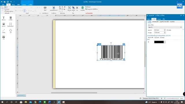The height and width of the screenshot is (104, 185).
Task: Select the Line object tool
Action: (x=3, y=31)
